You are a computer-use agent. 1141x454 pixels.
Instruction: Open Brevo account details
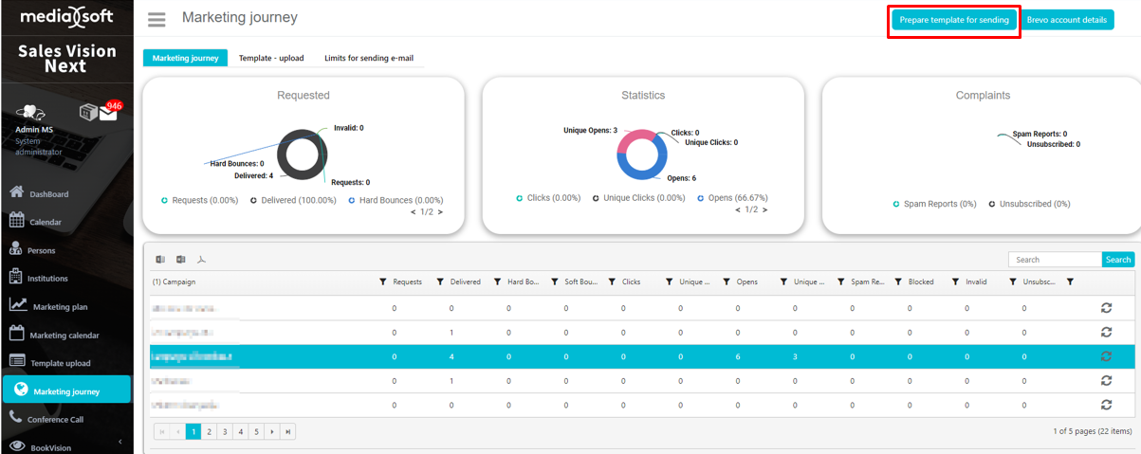pos(1067,20)
